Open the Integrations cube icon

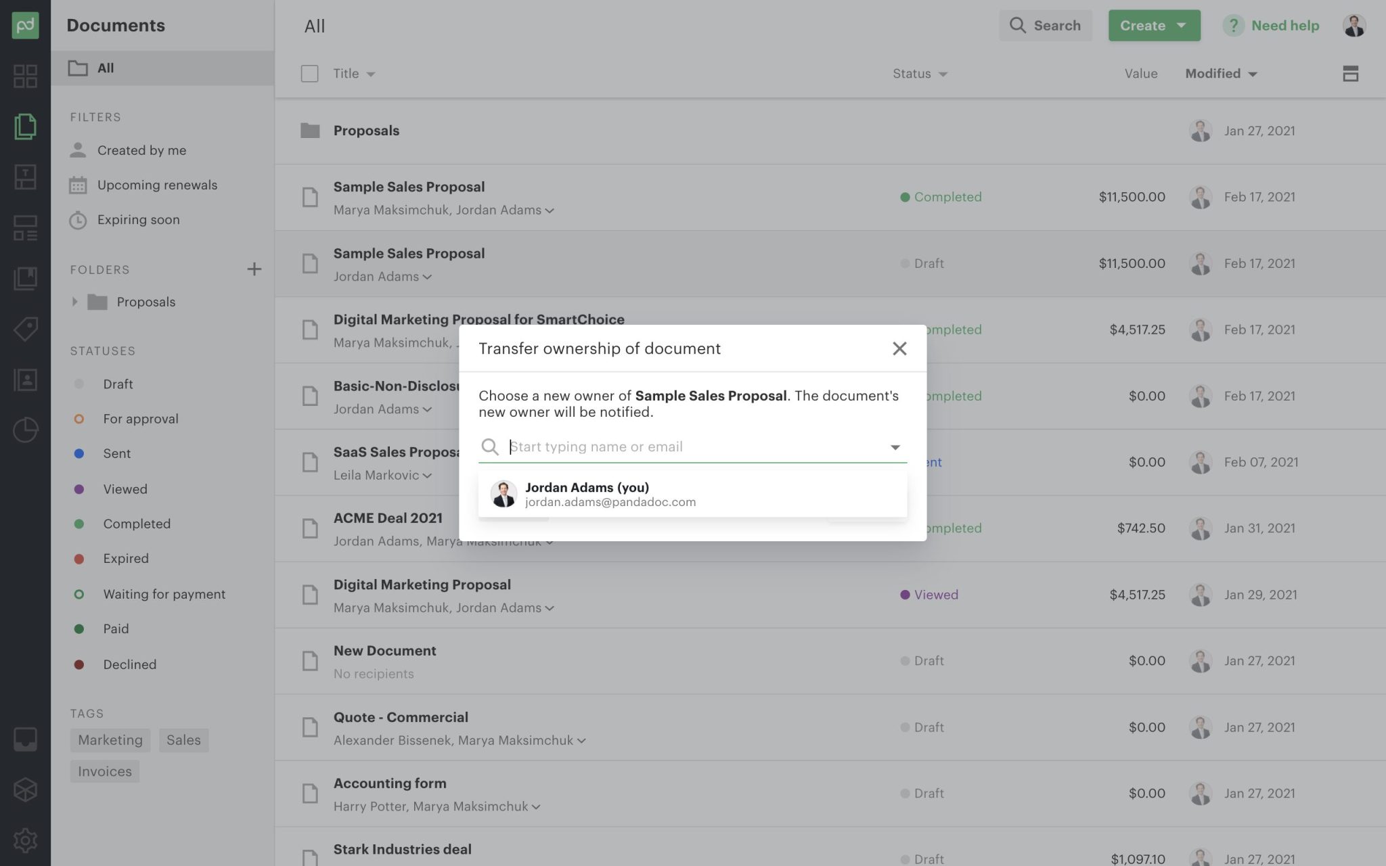coord(26,788)
